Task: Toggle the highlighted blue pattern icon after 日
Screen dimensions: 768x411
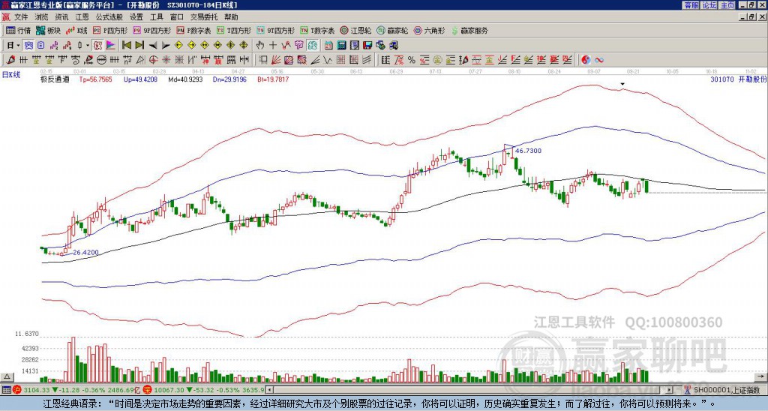Action: pyautogui.click(x=29, y=45)
